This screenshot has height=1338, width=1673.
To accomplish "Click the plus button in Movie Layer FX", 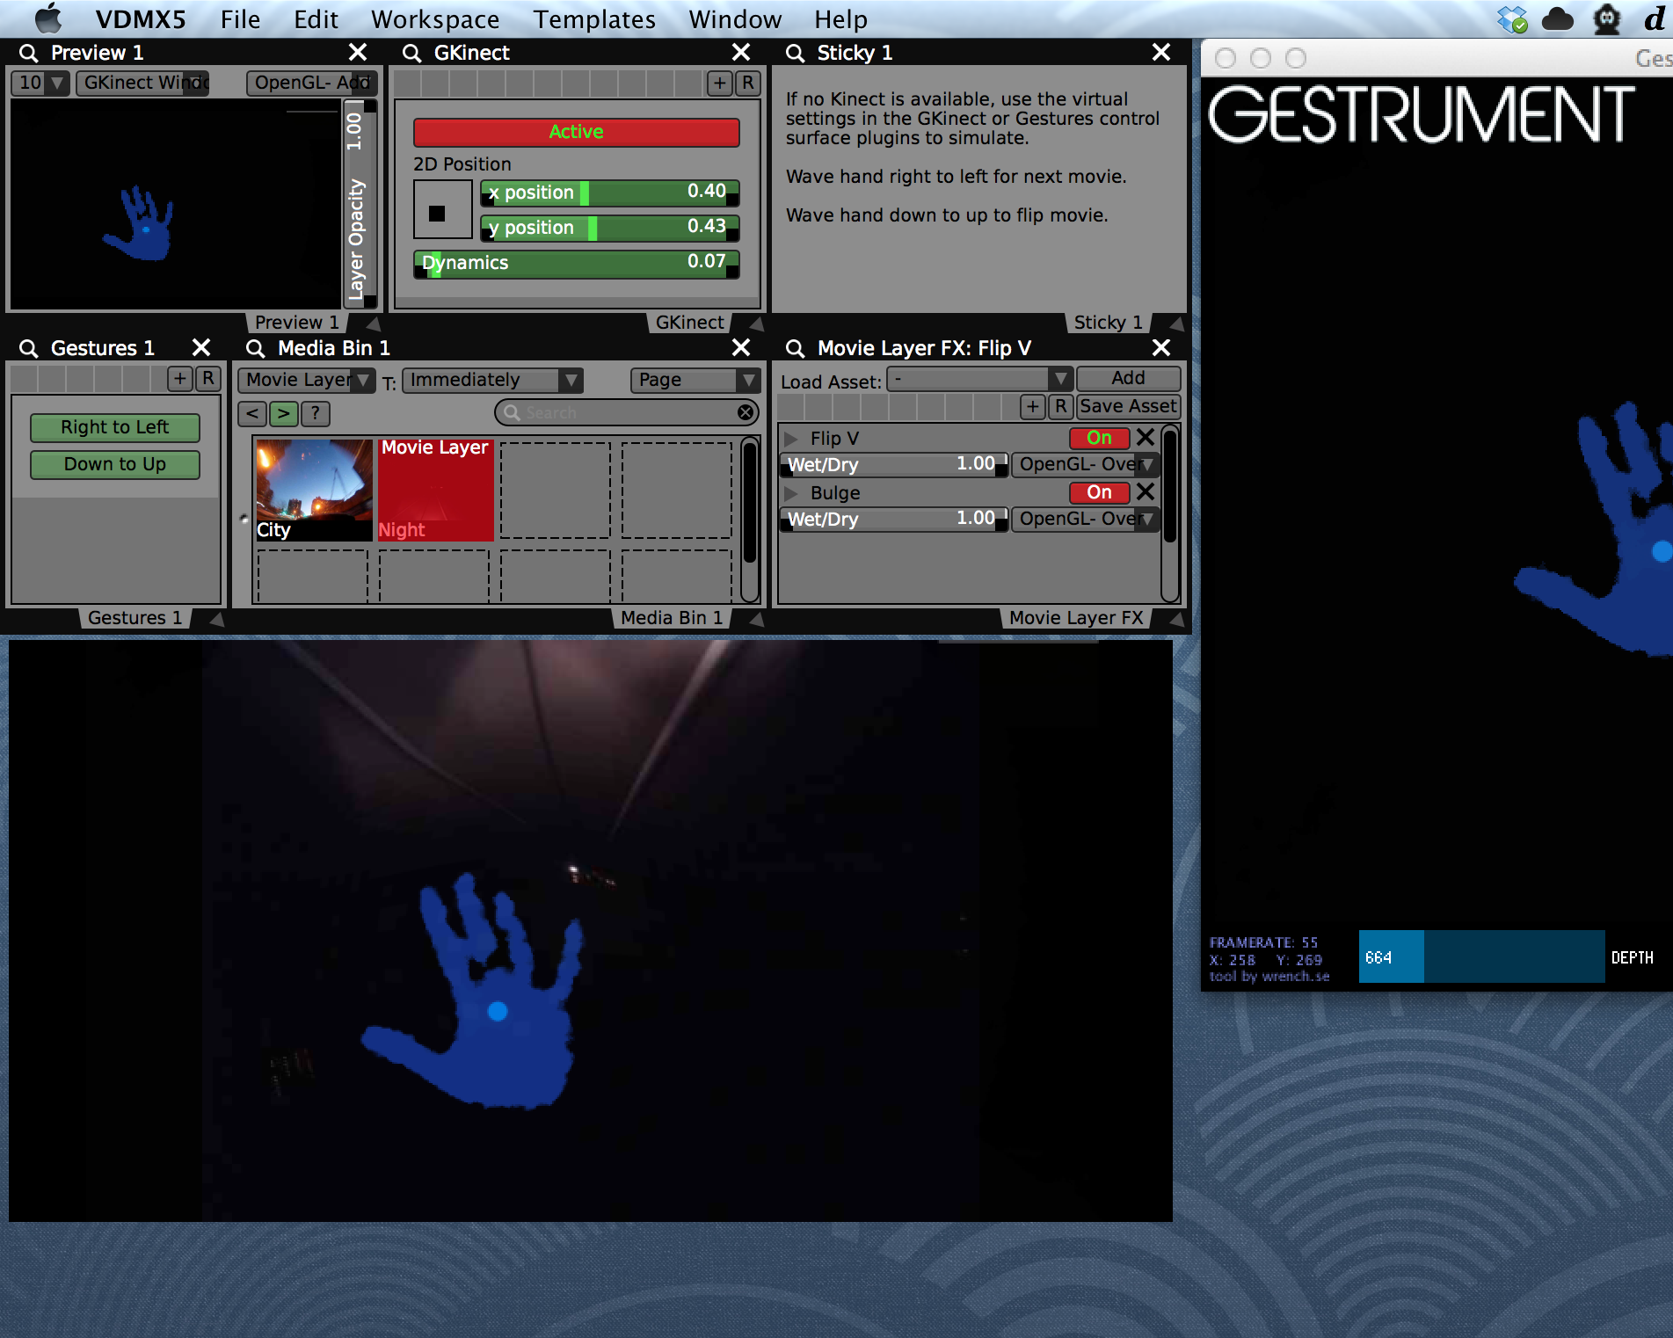I will [x=1033, y=406].
